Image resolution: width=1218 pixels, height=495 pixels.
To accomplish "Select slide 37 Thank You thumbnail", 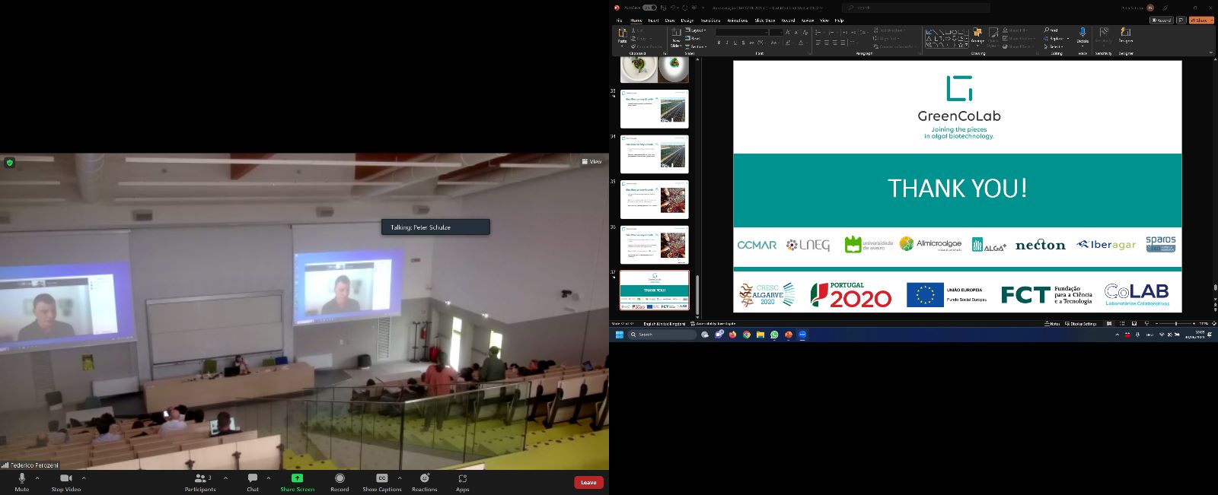I will [655, 290].
